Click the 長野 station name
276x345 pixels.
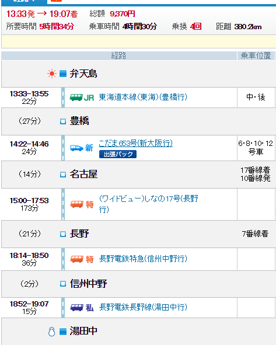click(79, 234)
